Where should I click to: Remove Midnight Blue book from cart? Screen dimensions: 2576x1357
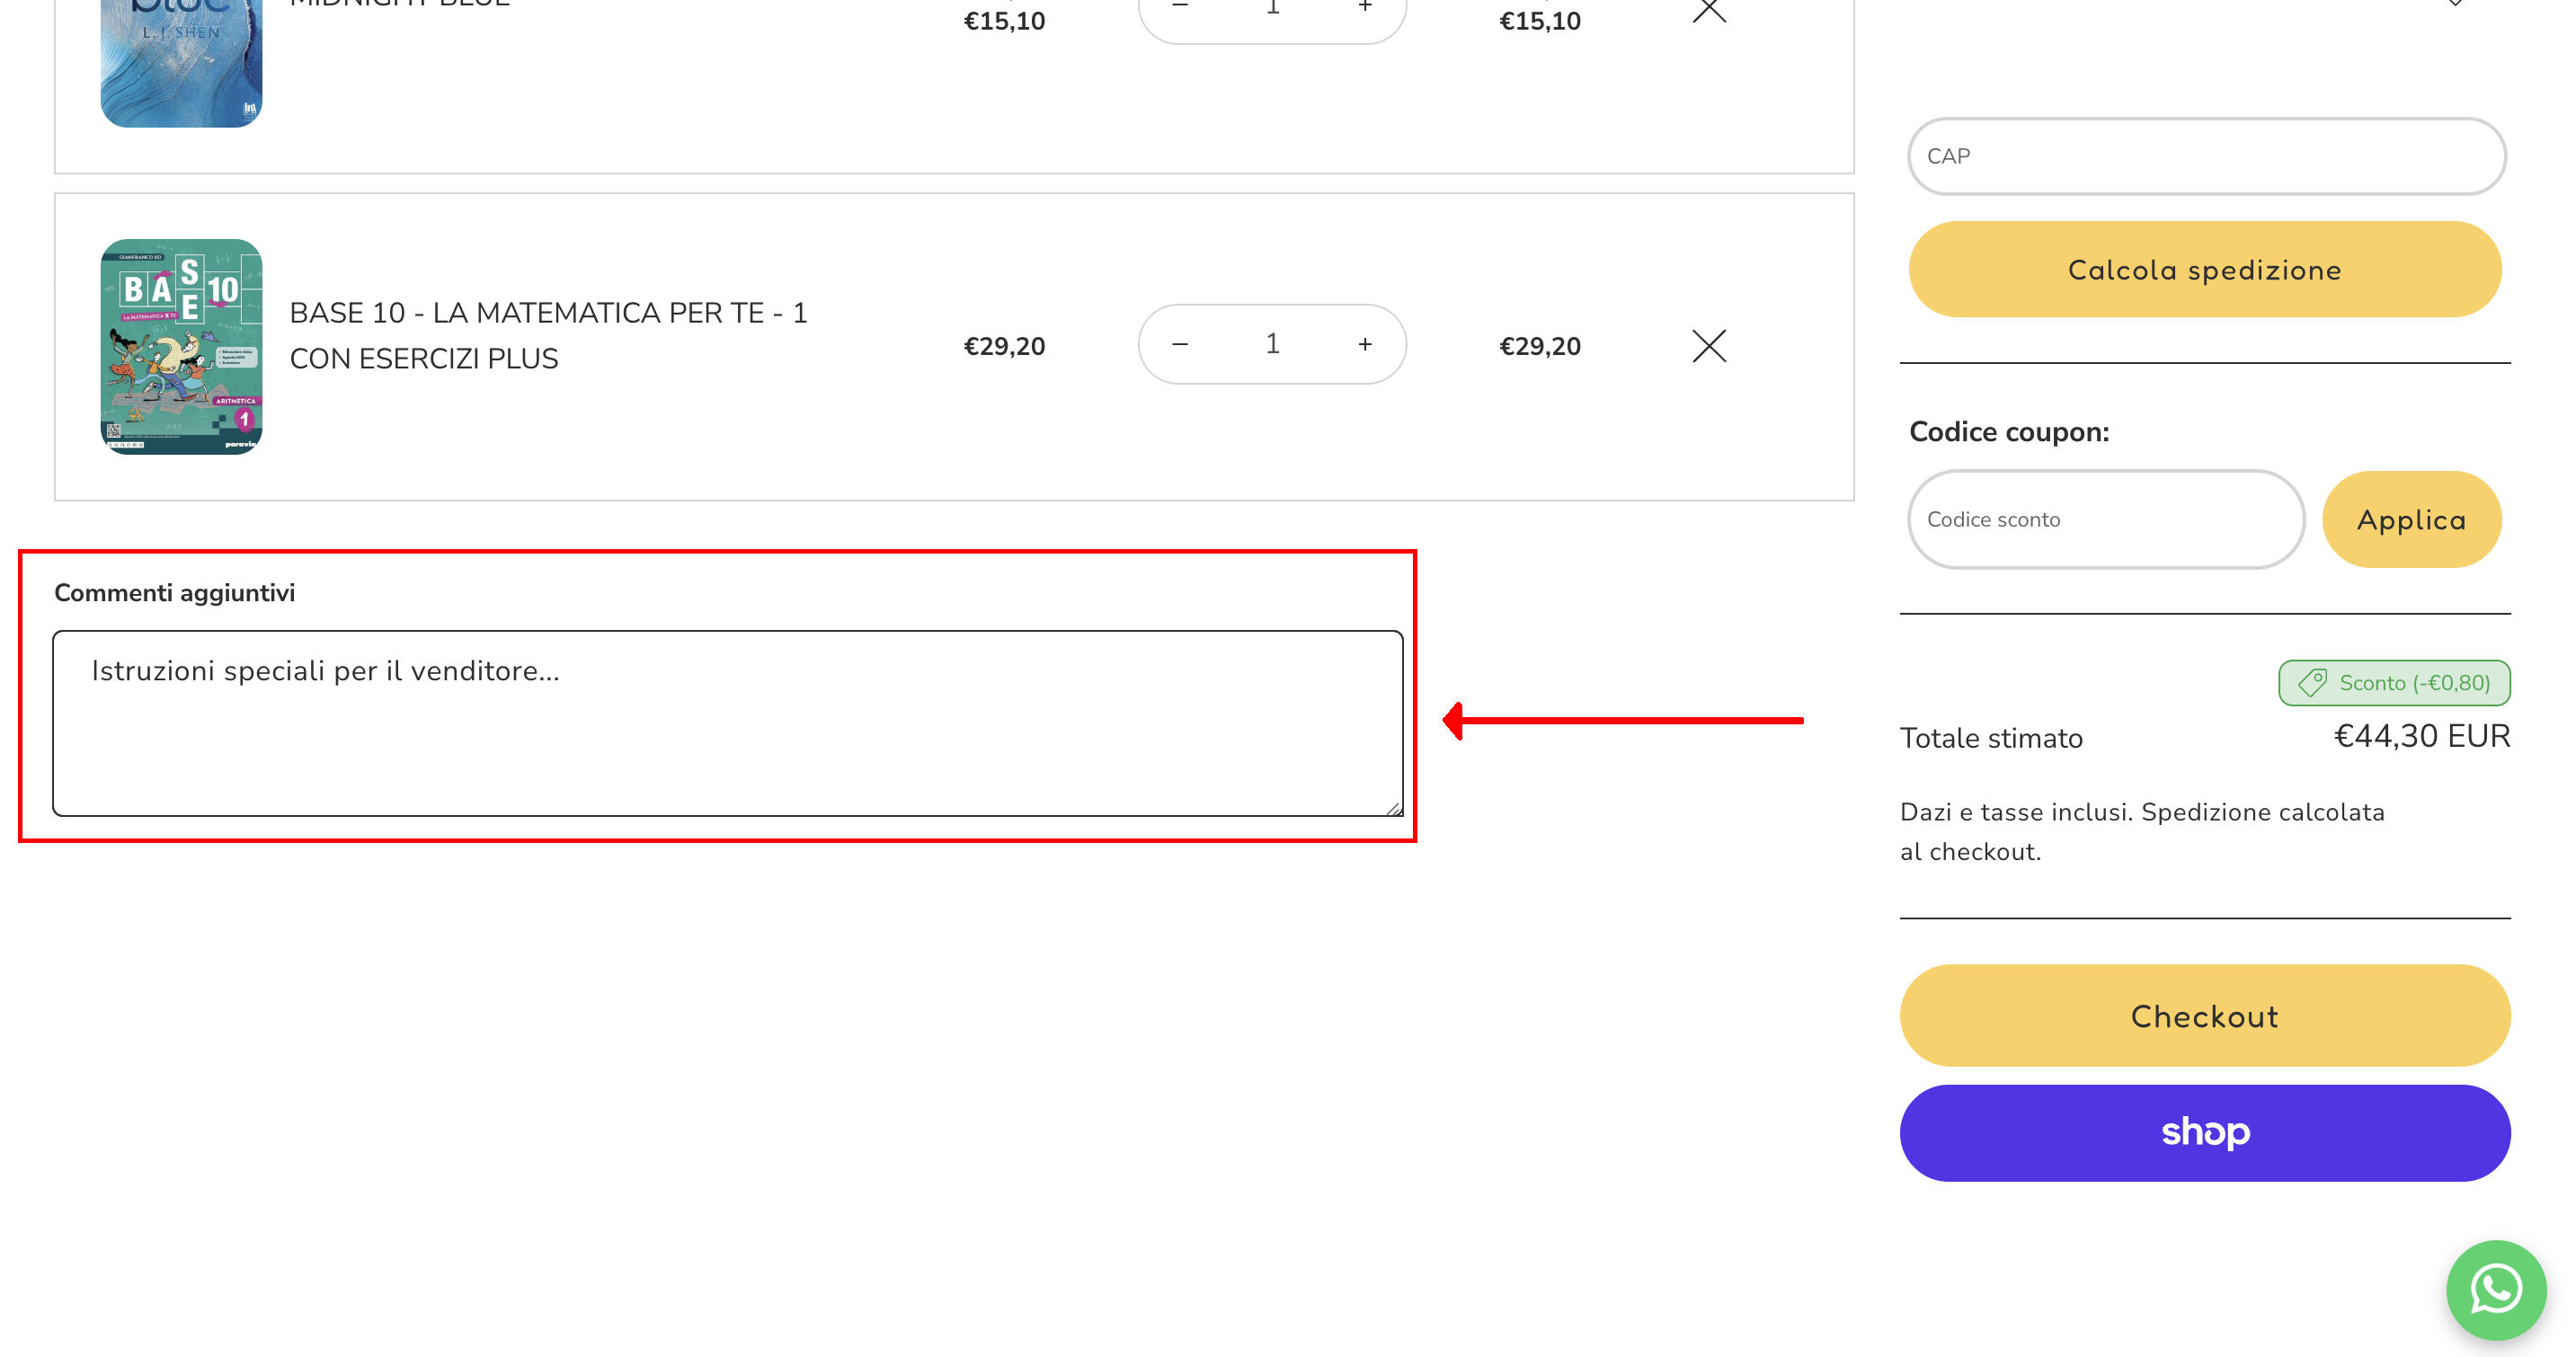click(x=1709, y=10)
